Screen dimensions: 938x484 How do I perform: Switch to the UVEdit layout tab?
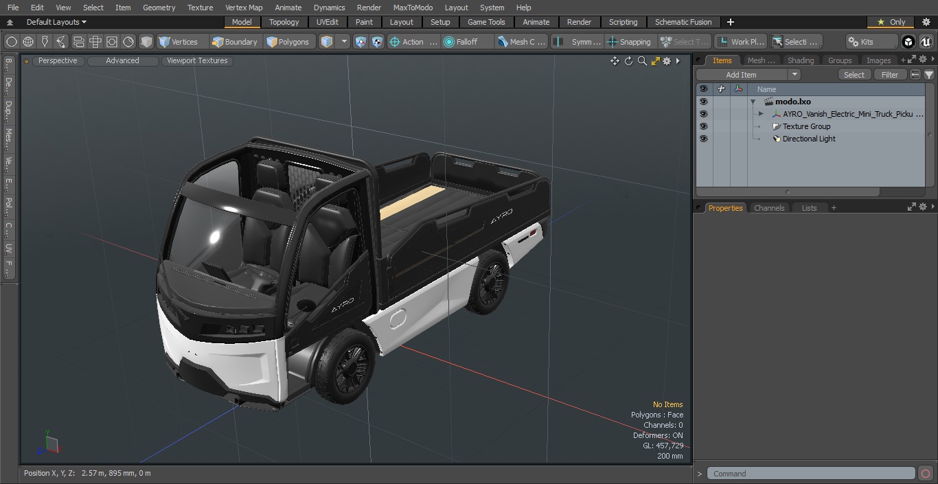tap(328, 22)
